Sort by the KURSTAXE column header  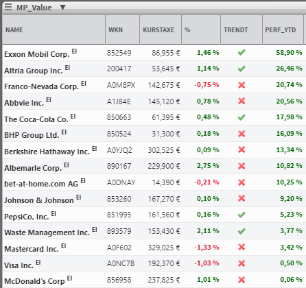pos(161,29)
